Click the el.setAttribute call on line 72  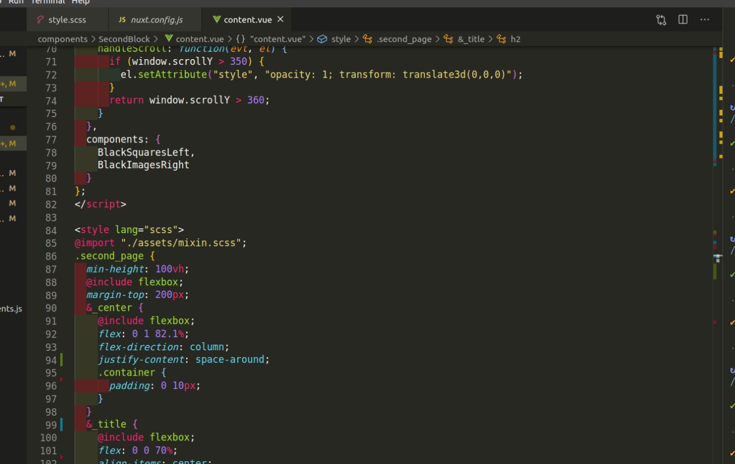coord(322,75)
